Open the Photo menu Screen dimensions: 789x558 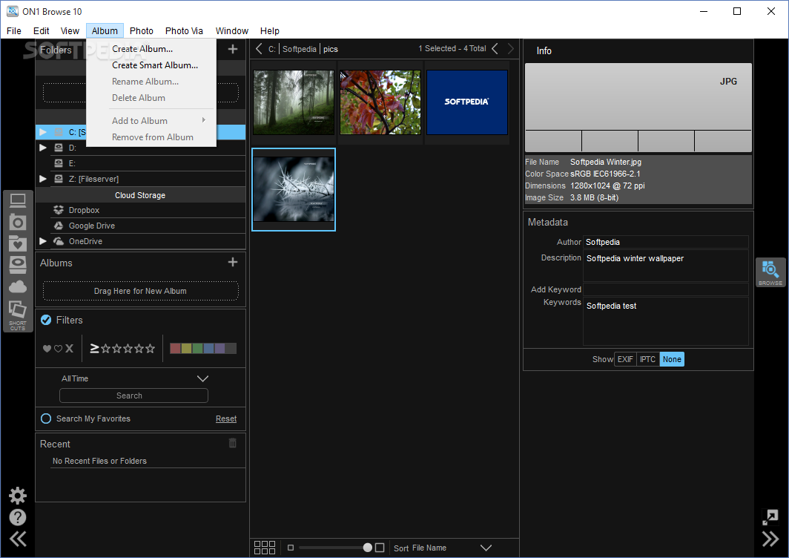(142, 30)
